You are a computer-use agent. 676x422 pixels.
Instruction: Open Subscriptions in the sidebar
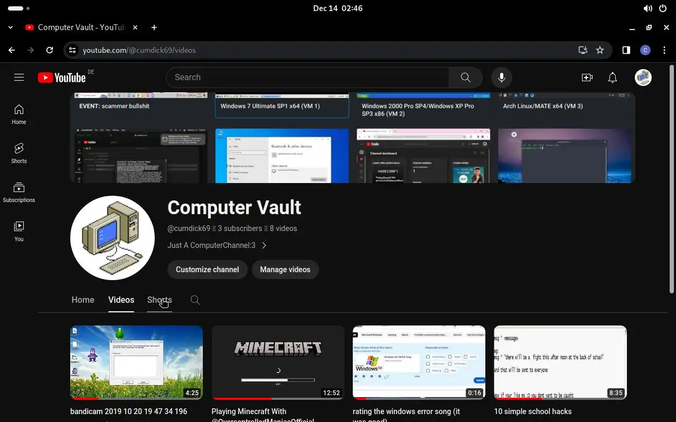pos(19,192)
